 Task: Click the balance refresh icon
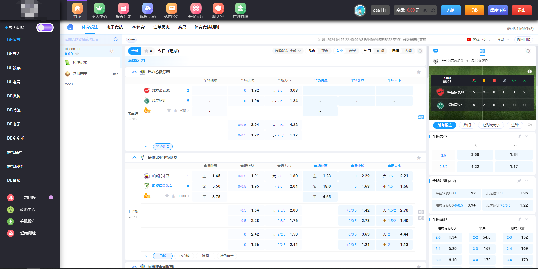coord(433,10)
